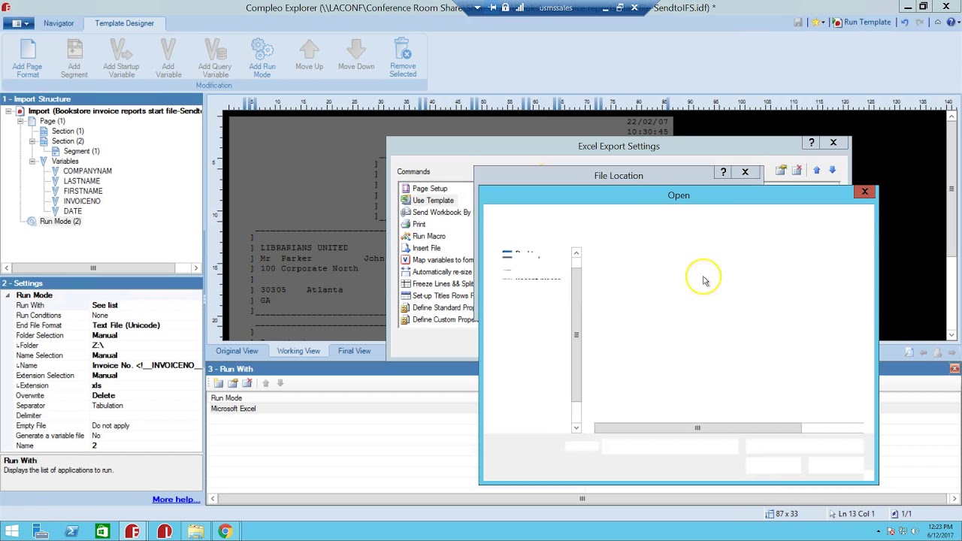Click horizontal scrollbar in Open dialog
This screenshot has height=541, width=962.
point(697,428)
